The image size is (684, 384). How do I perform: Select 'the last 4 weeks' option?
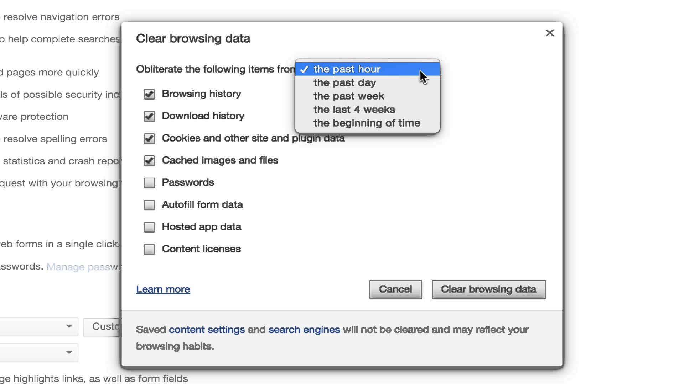tap(354, 109)
